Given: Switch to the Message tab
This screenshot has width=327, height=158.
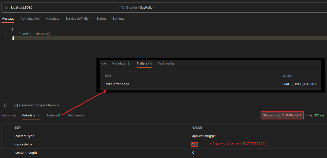Looking at the screenshot, I should pos(8,19).
